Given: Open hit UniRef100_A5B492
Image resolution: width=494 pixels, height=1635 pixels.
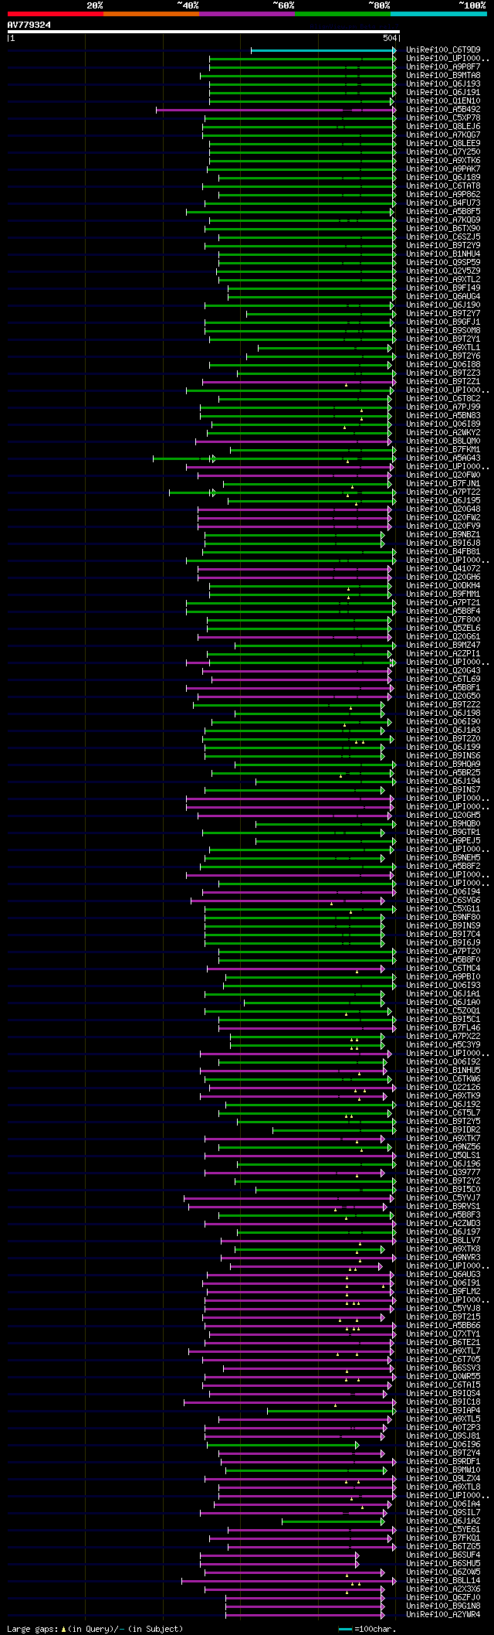Looking at the screenshot, I should (x=443, y=110).
